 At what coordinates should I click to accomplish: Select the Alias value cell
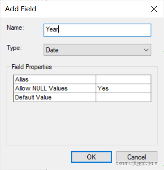point(123,79)
